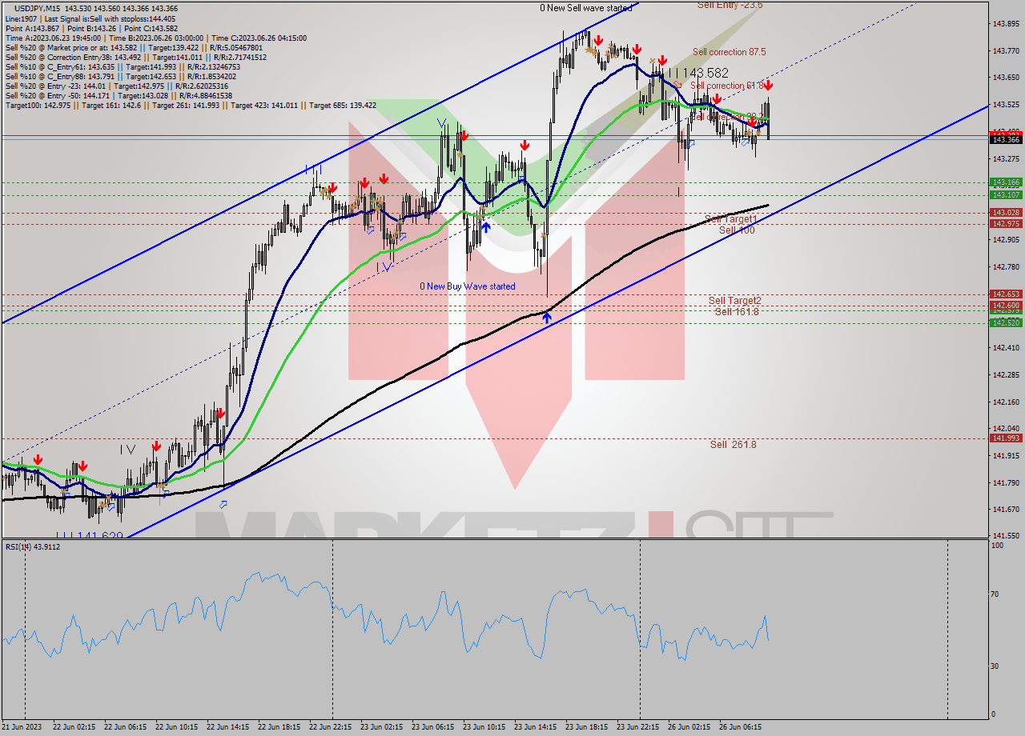Click the current price tag 143.366
This screenshot has width=1025, height=736.
point(1006,139)
